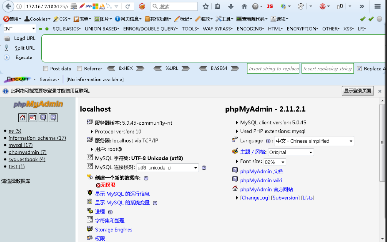Expand the MySQL collation utf8_unicode_ci dropdown

(168, 168)
